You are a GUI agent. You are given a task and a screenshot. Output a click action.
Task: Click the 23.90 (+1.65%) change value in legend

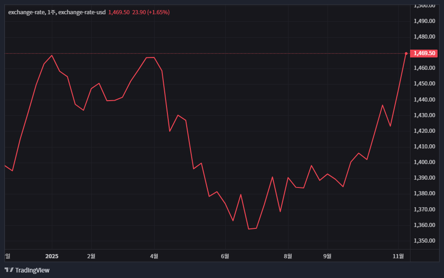coord(151,12)
